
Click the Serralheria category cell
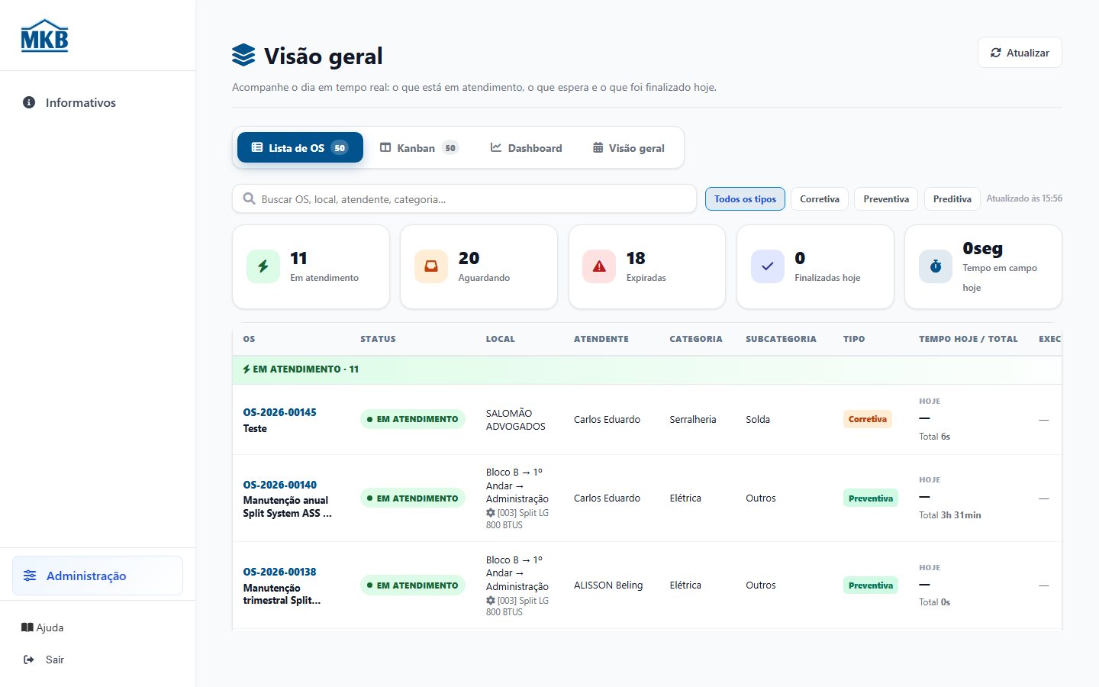click(x=693, y=419)
